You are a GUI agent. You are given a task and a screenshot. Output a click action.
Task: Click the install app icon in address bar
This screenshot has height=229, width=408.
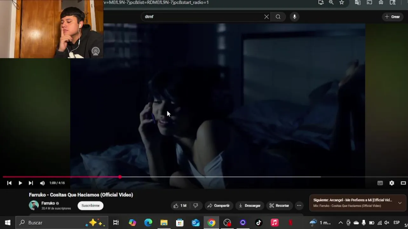(321, 3)
